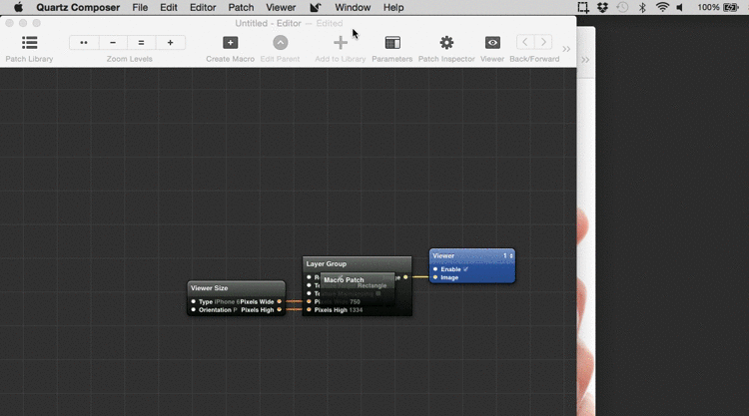Zoom in with the plus button

click(x=171, y=43)
